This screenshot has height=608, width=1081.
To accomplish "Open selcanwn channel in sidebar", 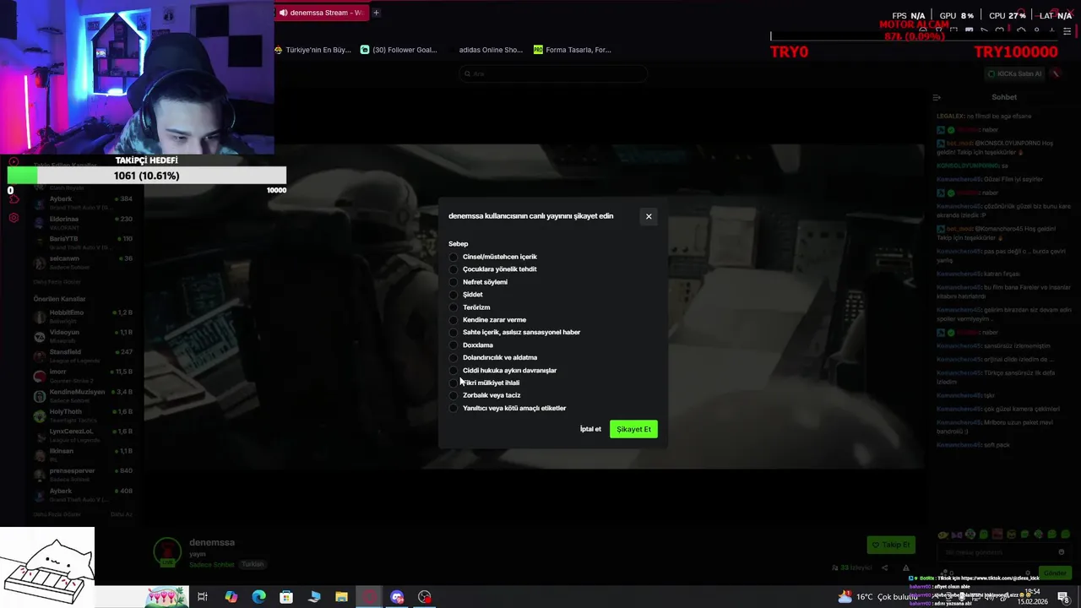I will [x=84, y=262].
